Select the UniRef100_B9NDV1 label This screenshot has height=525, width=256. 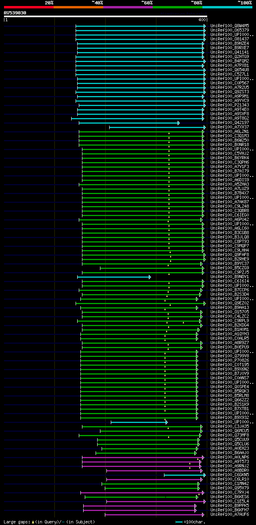click(230, 277)
